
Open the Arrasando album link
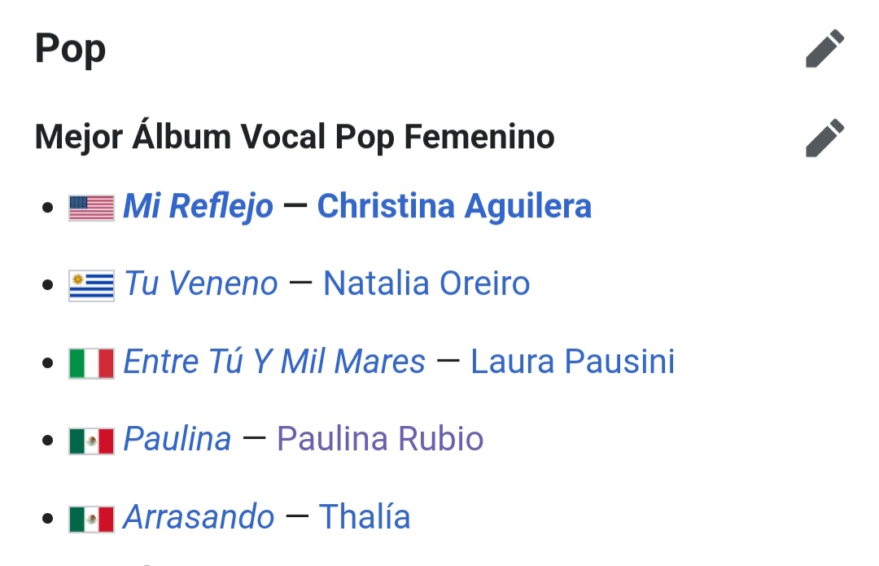pos(199,516)
